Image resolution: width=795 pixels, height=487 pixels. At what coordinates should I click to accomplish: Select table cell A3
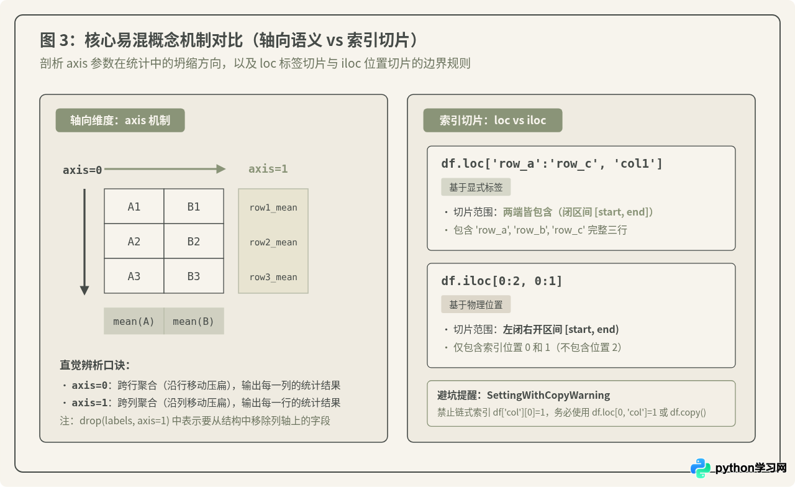click(x=134, y=276)
